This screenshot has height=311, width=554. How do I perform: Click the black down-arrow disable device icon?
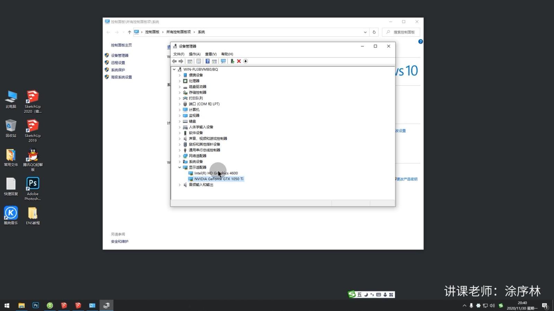pyautogui.click(x=245, y=61)
